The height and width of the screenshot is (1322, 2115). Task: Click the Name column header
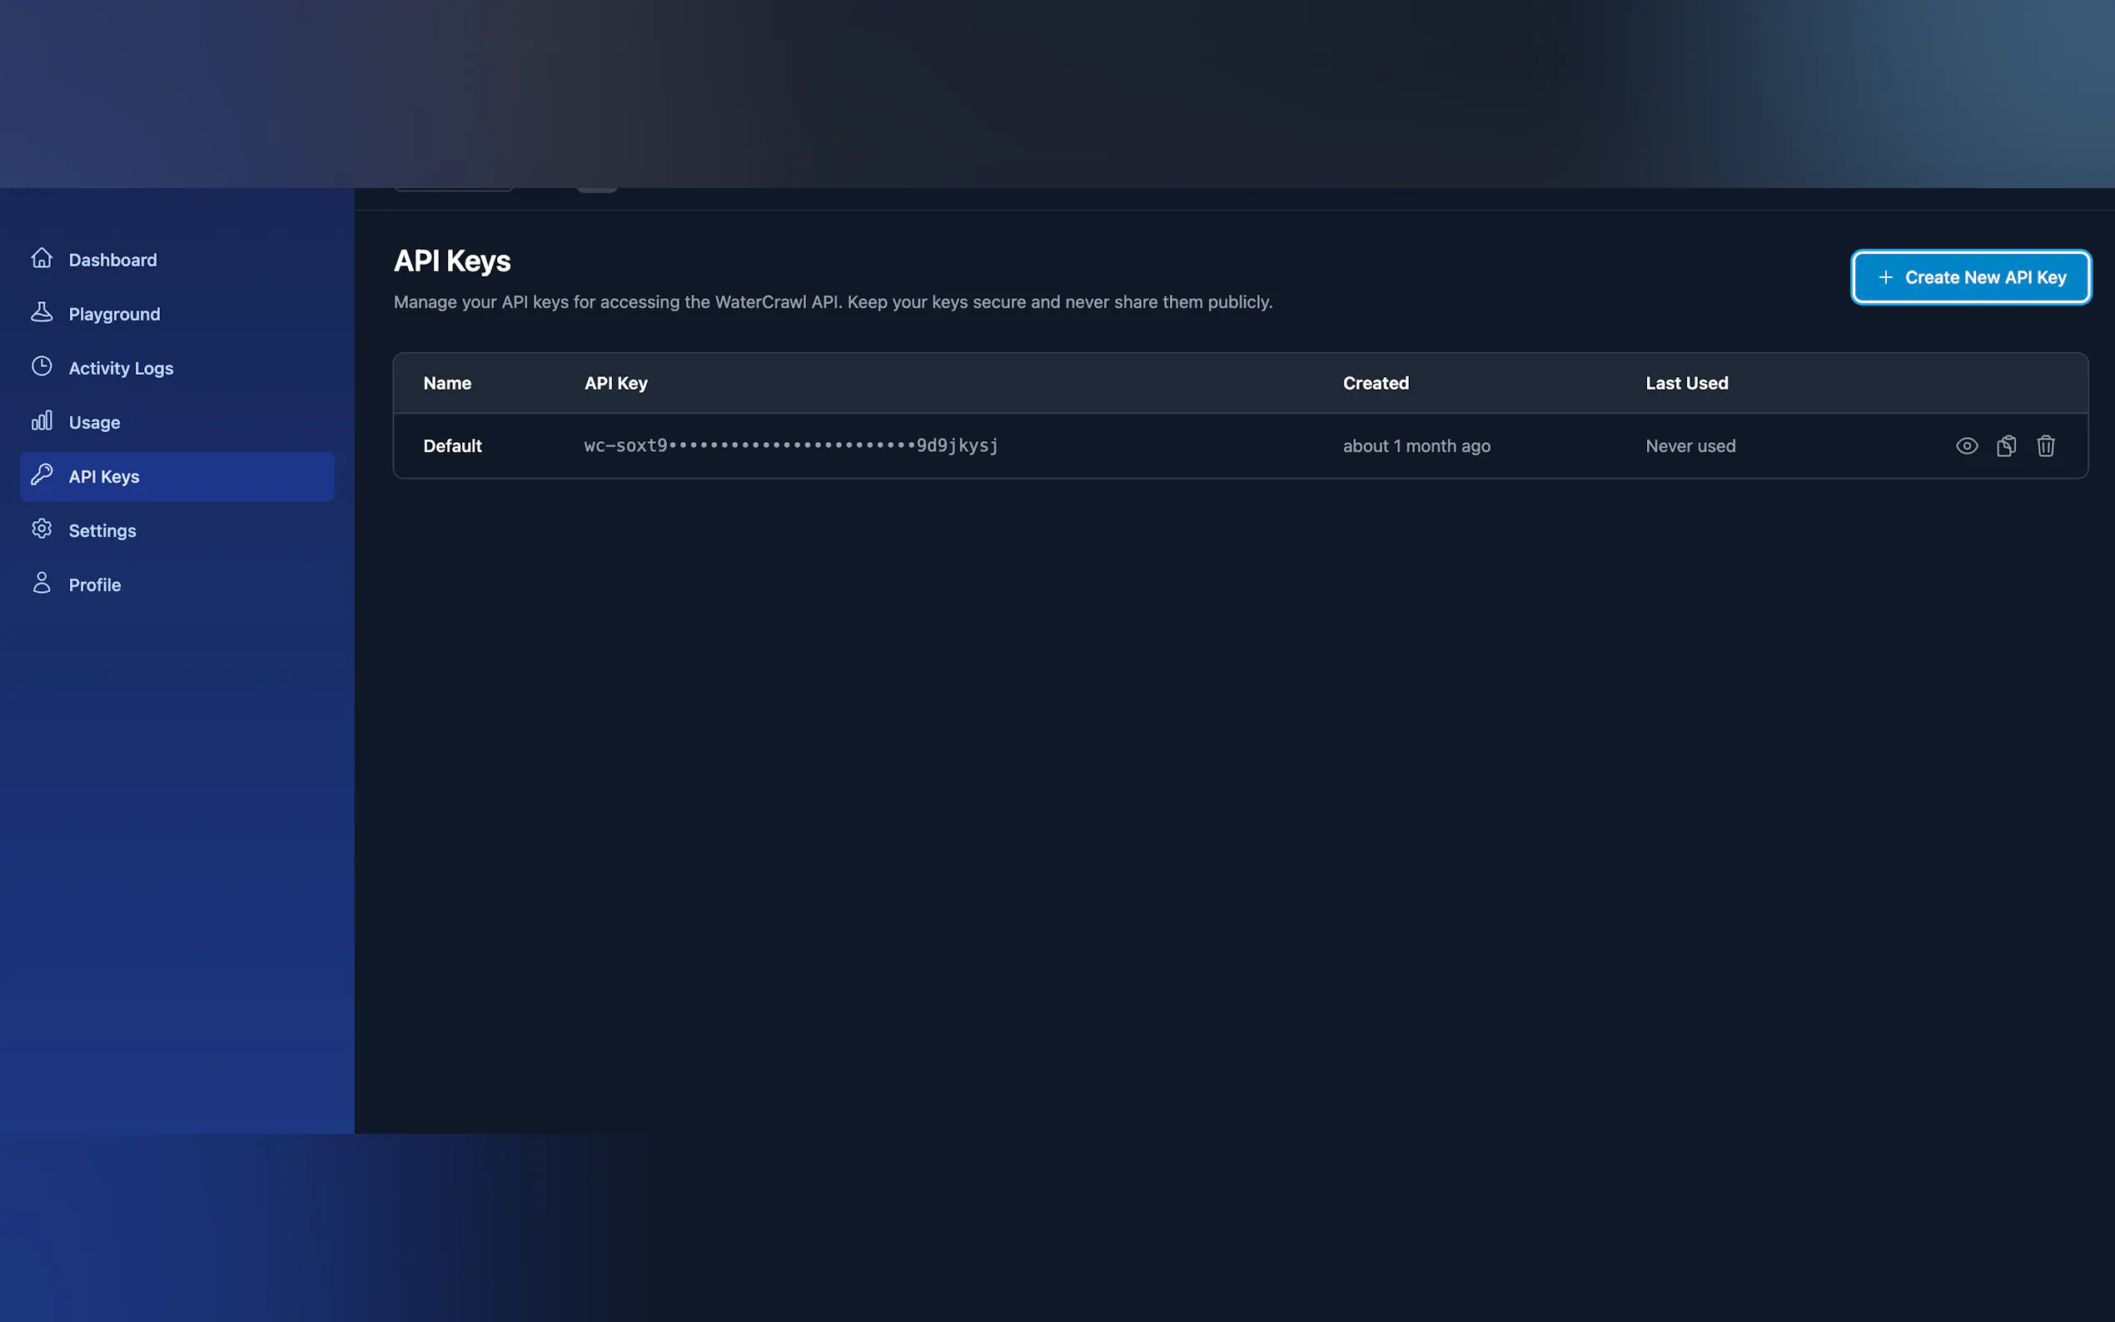(447, 383)
